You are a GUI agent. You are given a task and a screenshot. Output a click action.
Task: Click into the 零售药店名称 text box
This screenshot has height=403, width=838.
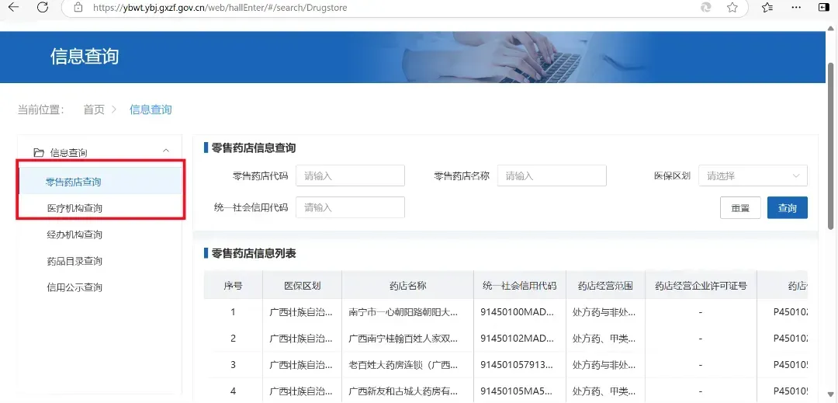click(x=551, y=175)
